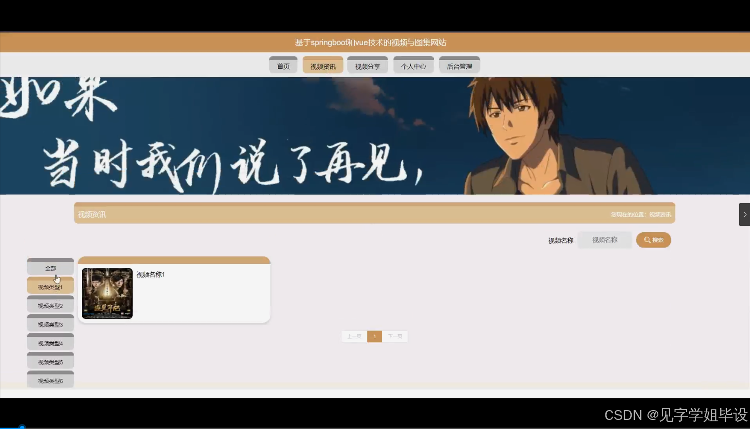The width and height of the screenshot is (750, 429).
Task: Select page 1 in pagination
Action: (x=375, y=336)
